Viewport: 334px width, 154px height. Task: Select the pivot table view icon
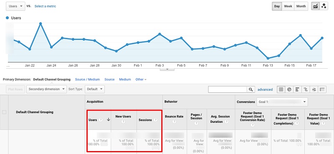(x=322, y=89)
